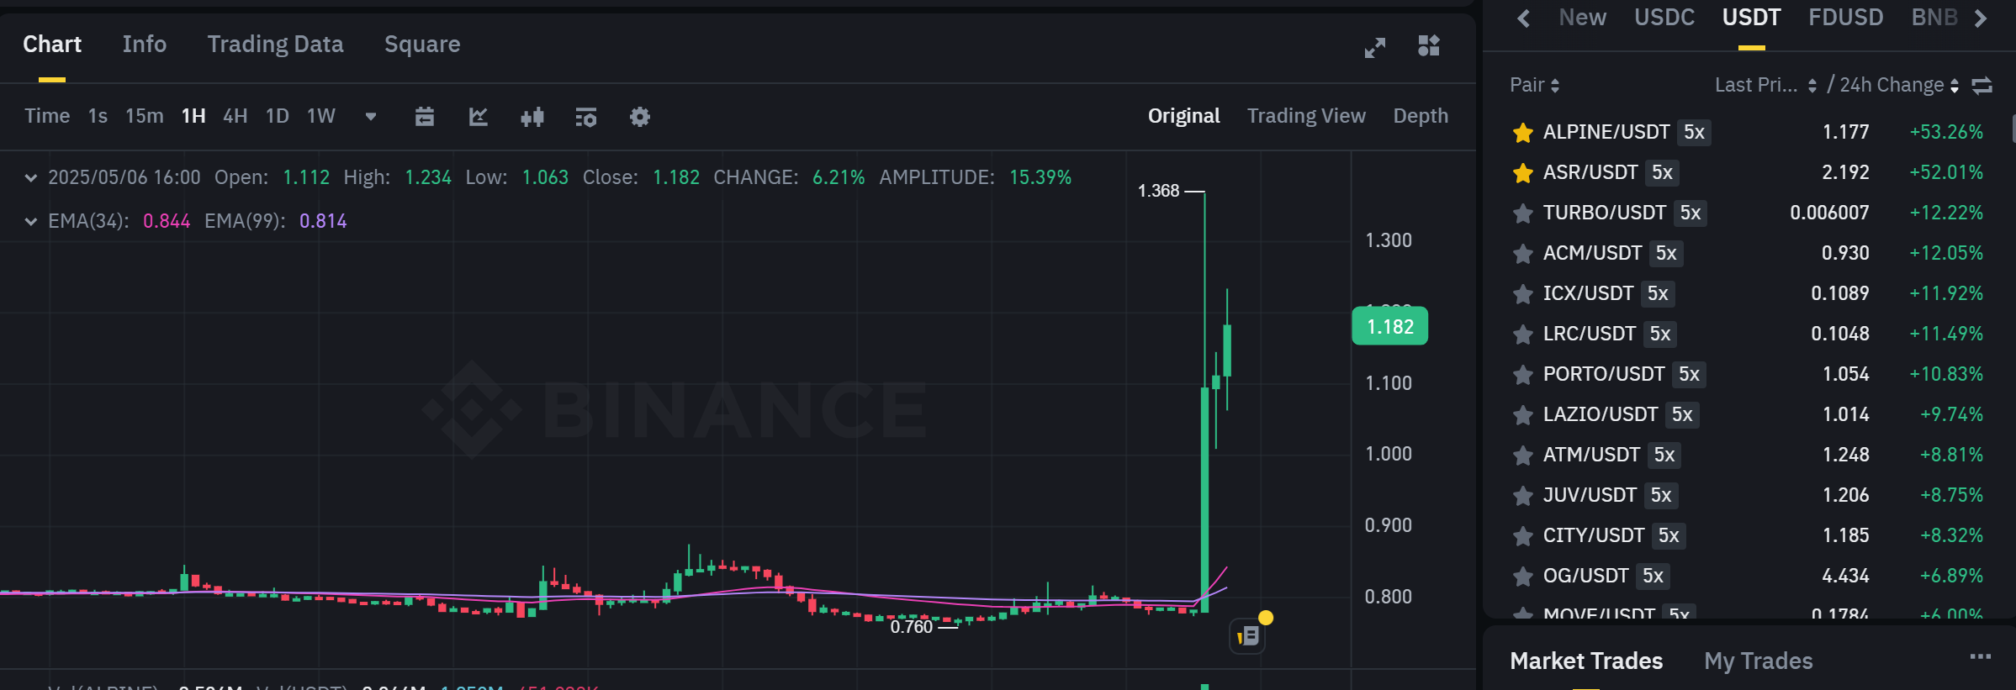Click the floating news note icon on chart
Viewport: 2016px width, 690px height.
coord(1248,636)
